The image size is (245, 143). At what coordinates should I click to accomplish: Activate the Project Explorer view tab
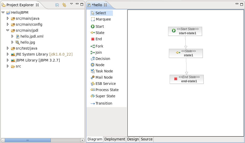click(x=20, y=5)
